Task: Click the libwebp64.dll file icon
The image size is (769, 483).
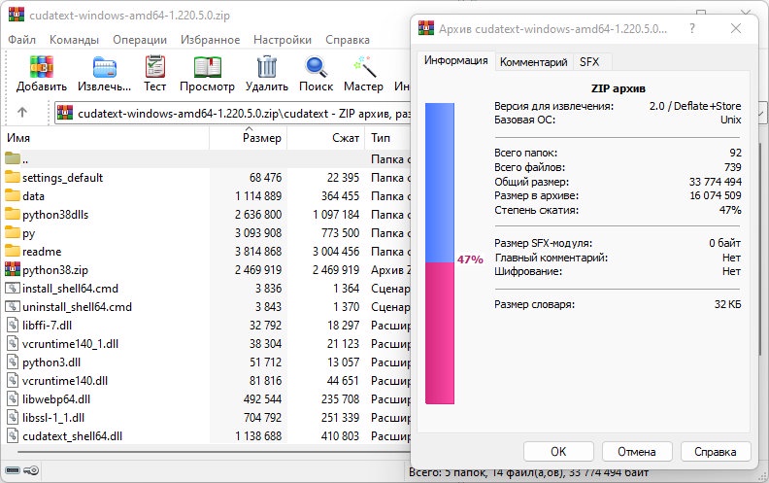Action: point(13,399)
